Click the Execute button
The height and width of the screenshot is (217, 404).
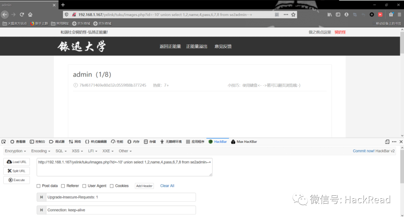pos(16,180)
